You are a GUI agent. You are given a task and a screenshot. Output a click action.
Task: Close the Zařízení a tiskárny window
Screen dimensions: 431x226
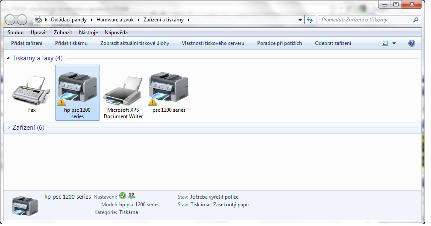coord(412,4)
